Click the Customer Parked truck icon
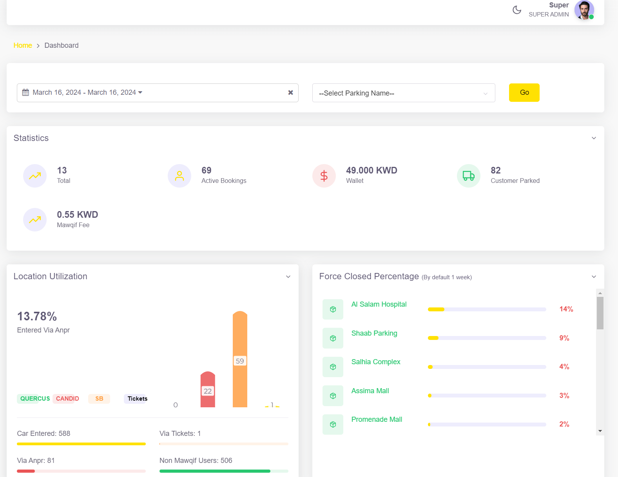The image size is (618, 477). (468, 176)
